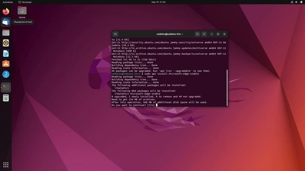The width and height of the screenshot is (305, 171).
Task: Click the power status icon in top bar
Action: 301,2
